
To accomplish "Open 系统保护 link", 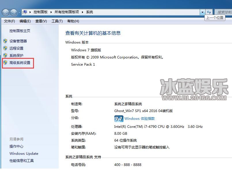I will (x=16, y=56).
